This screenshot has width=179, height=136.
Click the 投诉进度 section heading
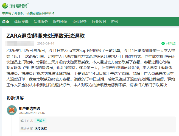(15, 98)
